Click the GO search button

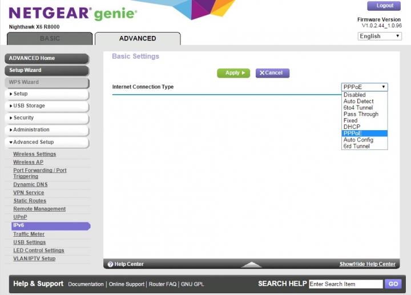pyautogui.click(x=393, y=284)
